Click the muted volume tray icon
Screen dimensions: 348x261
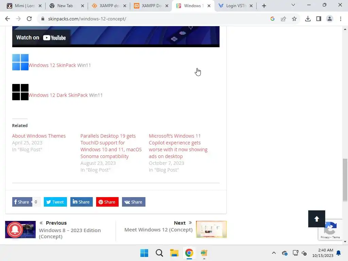coord(304,253)
